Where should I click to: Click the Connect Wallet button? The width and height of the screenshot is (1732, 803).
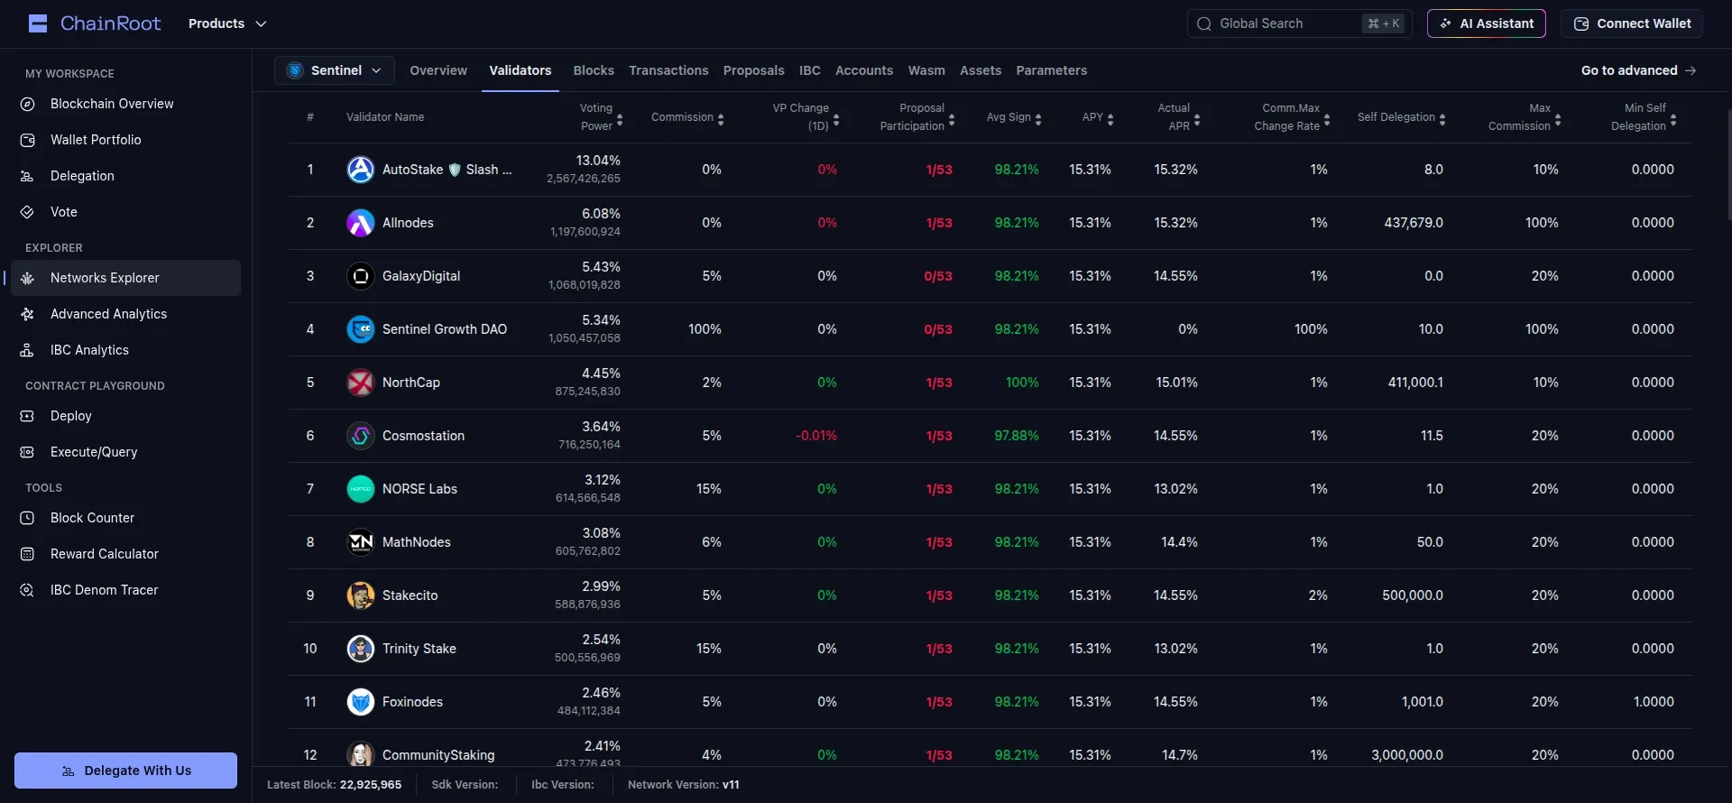[x=1632, y=23]
